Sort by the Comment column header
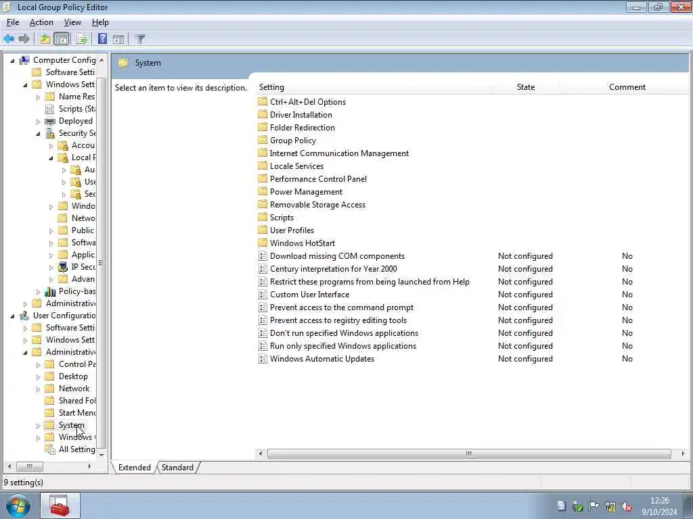 coord(627,87)
